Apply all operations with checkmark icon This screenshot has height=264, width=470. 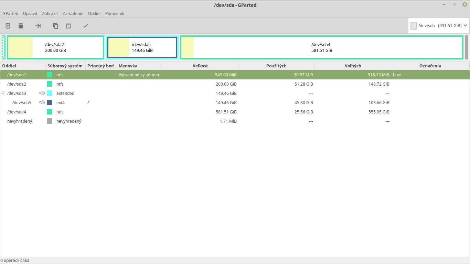click(x=86, y=26)
